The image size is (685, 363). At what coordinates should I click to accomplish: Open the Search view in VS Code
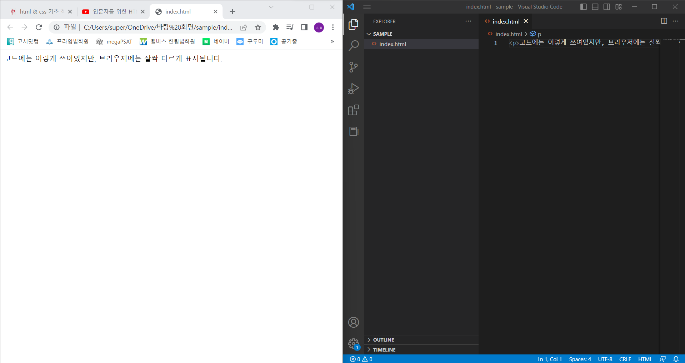click(353, 46)
